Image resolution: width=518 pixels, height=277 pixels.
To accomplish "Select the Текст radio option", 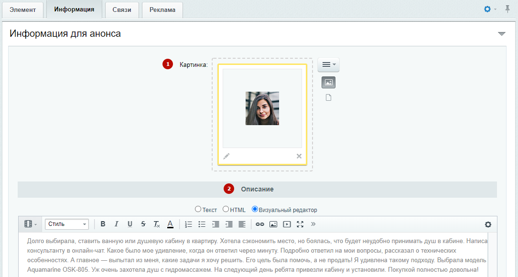I will pos(198,209).
